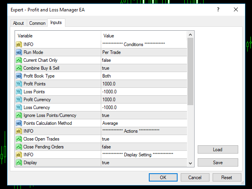
Task: Close the Expert dialog window
Action: (x=236, y=9)
